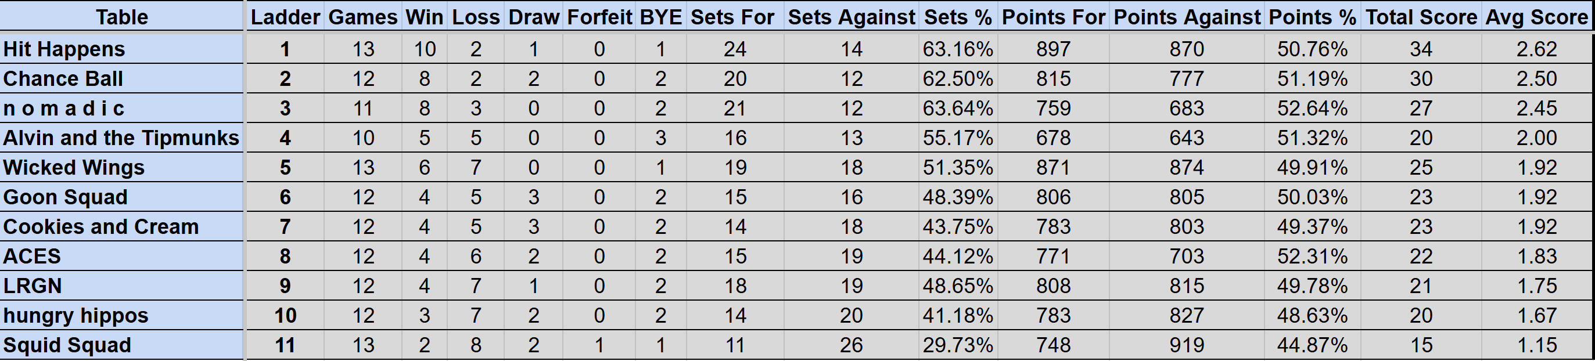The height and width of the screenshot is (361, 1595).
Task: Select the LRGN team cell
Action: [x=32, y=286]
